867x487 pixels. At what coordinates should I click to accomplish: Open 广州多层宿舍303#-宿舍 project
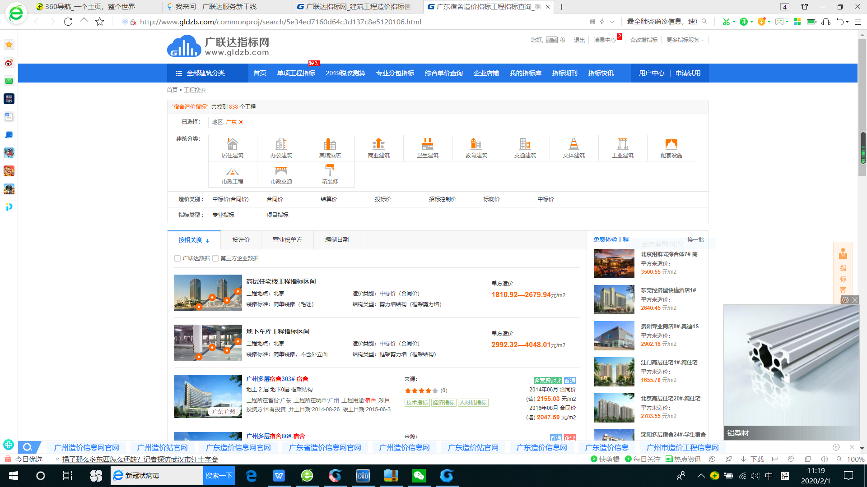pos(277,379)
